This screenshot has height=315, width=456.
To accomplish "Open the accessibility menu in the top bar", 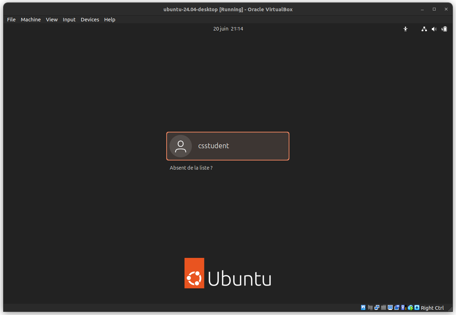I will 405,29.
